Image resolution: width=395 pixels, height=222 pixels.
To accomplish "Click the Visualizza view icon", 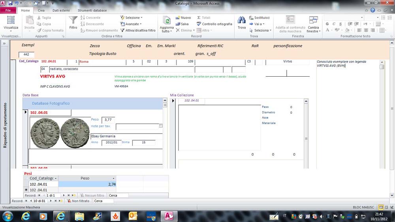I will click(x=11, y=21).
